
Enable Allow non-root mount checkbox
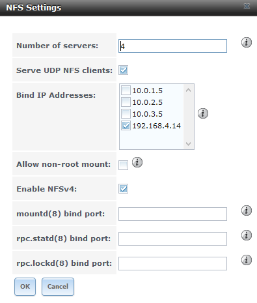click(123, 166)
